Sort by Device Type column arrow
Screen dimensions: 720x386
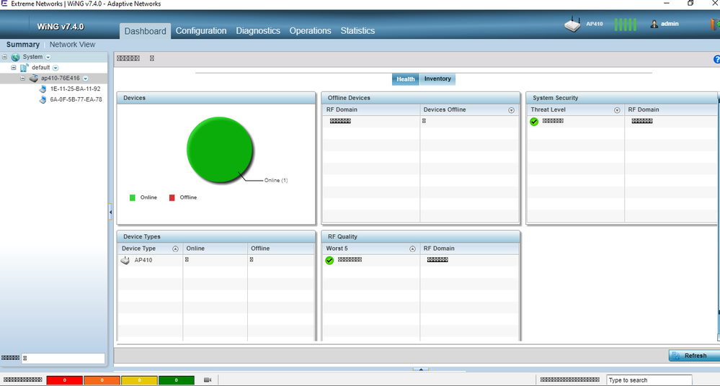[175, 248]
